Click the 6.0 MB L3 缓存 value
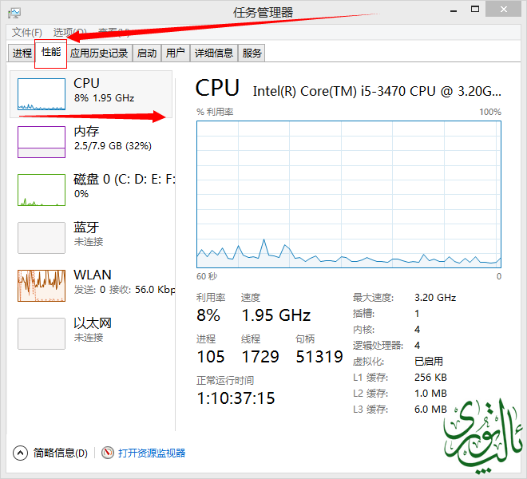 430,410
